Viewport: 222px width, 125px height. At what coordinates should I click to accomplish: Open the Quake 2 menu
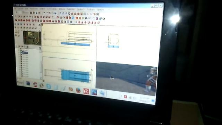point(80,9)
